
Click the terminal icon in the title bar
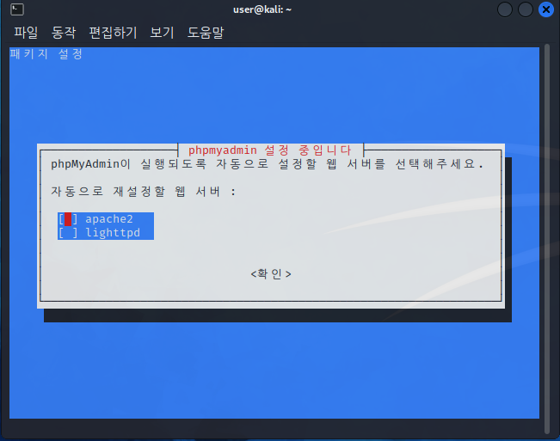[x=17, y=9]
